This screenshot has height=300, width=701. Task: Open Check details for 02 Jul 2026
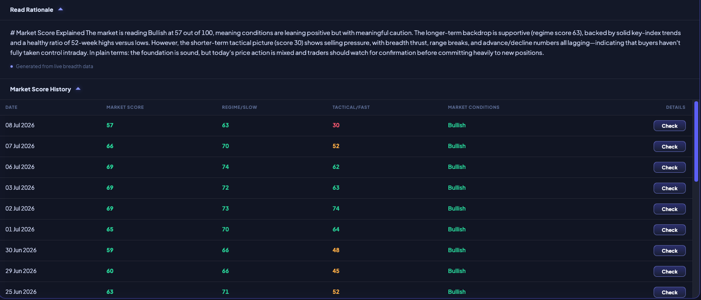point(669,209)
